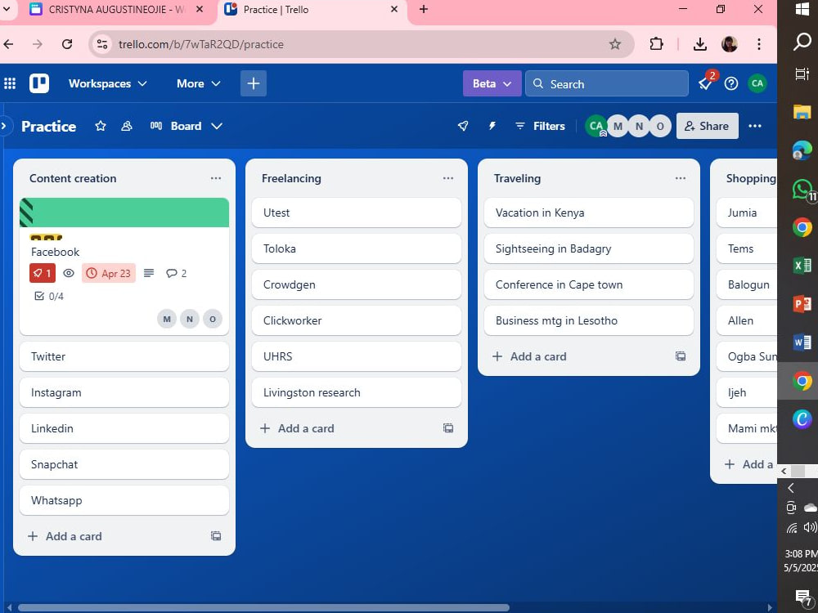Click the comments count on Facebook card
This screenshot has width=818, height=613.
coord(177,273)
